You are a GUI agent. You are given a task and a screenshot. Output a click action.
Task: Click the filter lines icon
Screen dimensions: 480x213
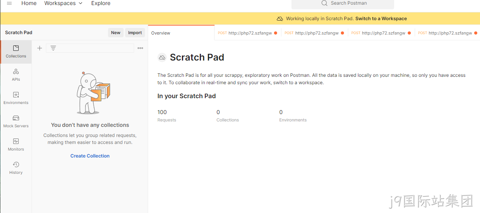(53, 48)
